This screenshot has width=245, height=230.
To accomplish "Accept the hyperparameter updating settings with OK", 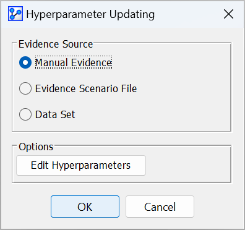I will click(85, 207).
